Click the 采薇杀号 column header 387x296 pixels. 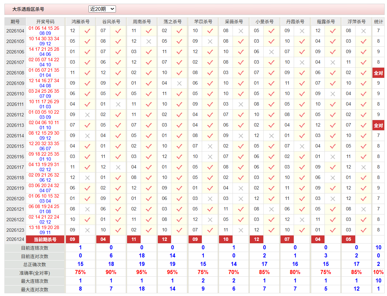(234, 22)
